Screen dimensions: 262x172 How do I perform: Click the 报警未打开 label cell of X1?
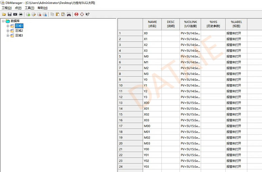236,39
